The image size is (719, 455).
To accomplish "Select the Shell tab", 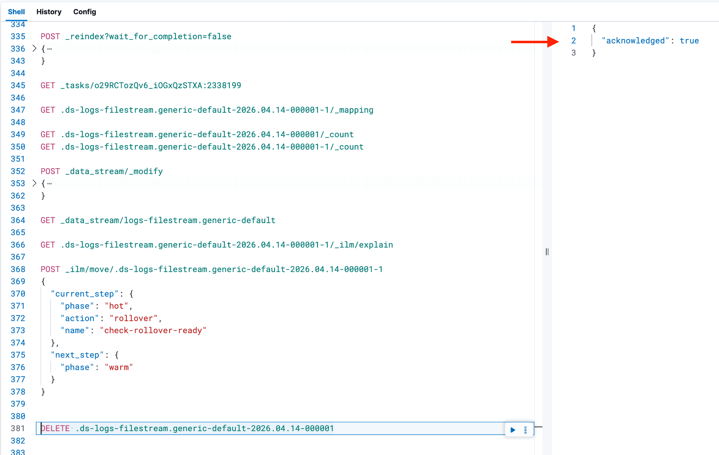I will 16,12.
